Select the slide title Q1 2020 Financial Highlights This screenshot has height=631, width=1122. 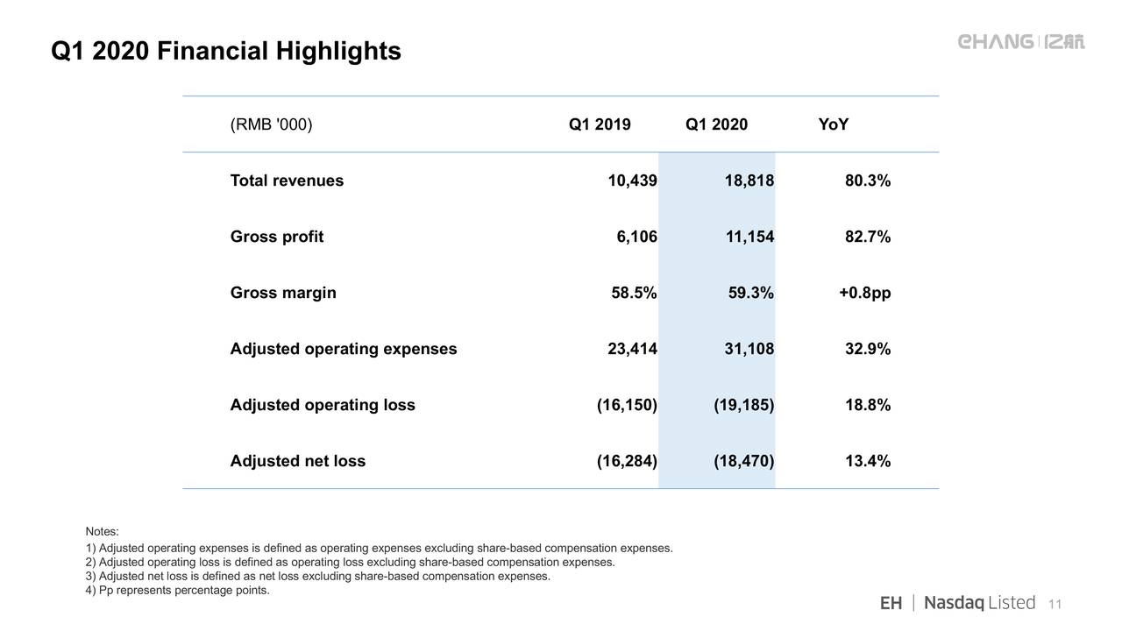point(226,52)
